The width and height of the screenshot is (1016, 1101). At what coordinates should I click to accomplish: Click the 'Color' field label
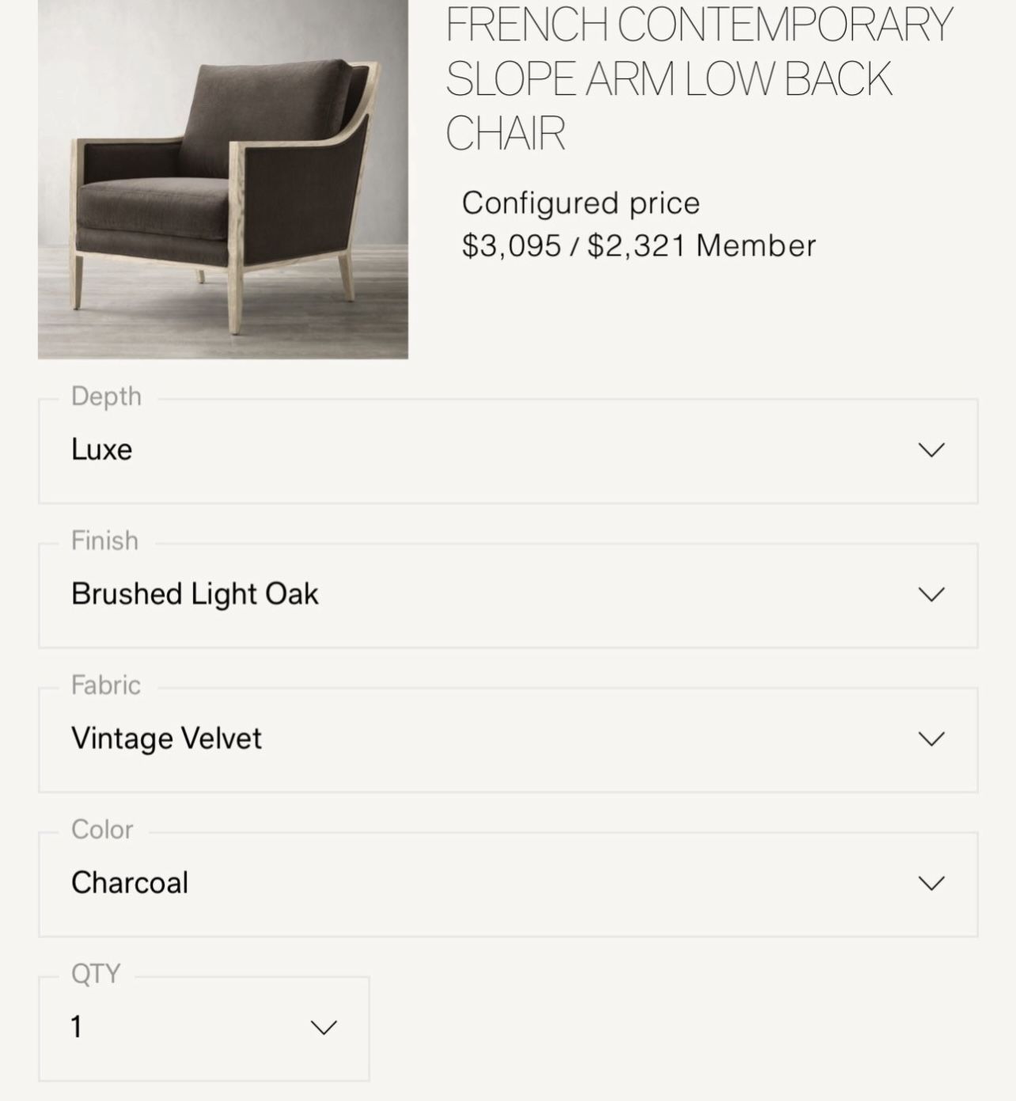click(x=102, y=830)
